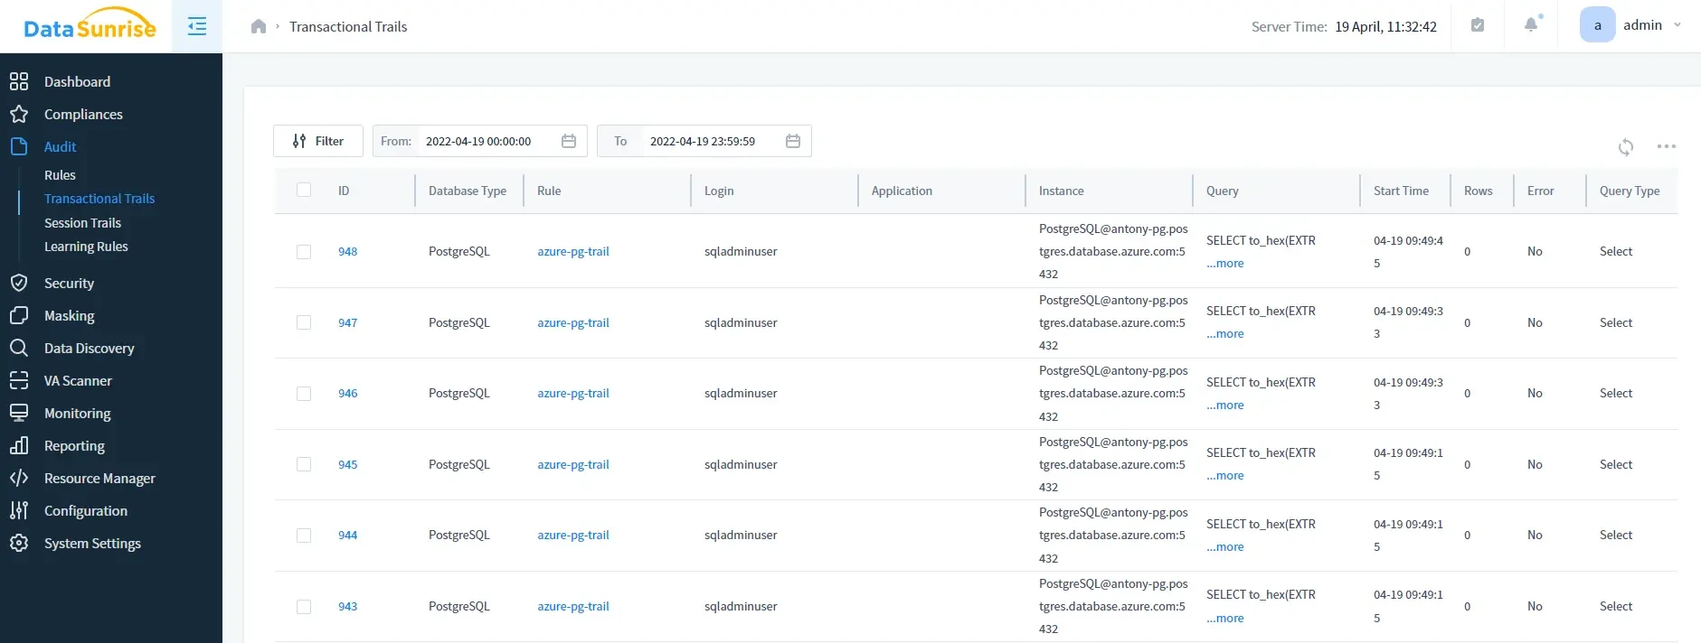Collapse the sidebar with the menu toggle icon

196,27
